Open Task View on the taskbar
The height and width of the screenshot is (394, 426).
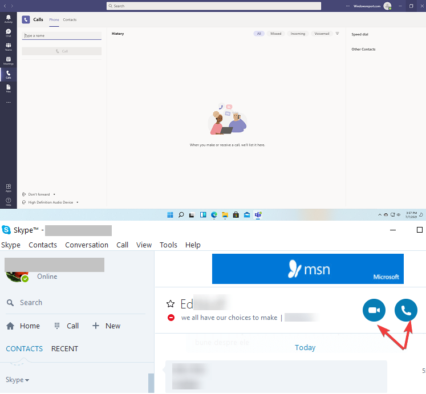[x=192, y=215]
